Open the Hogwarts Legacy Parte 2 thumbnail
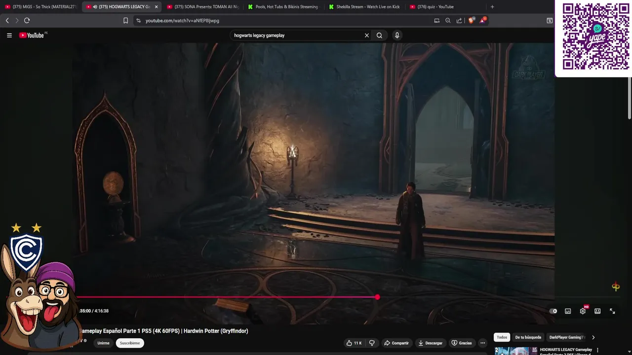This screenshot has height=355, width=632. click(x=516, y=351)
